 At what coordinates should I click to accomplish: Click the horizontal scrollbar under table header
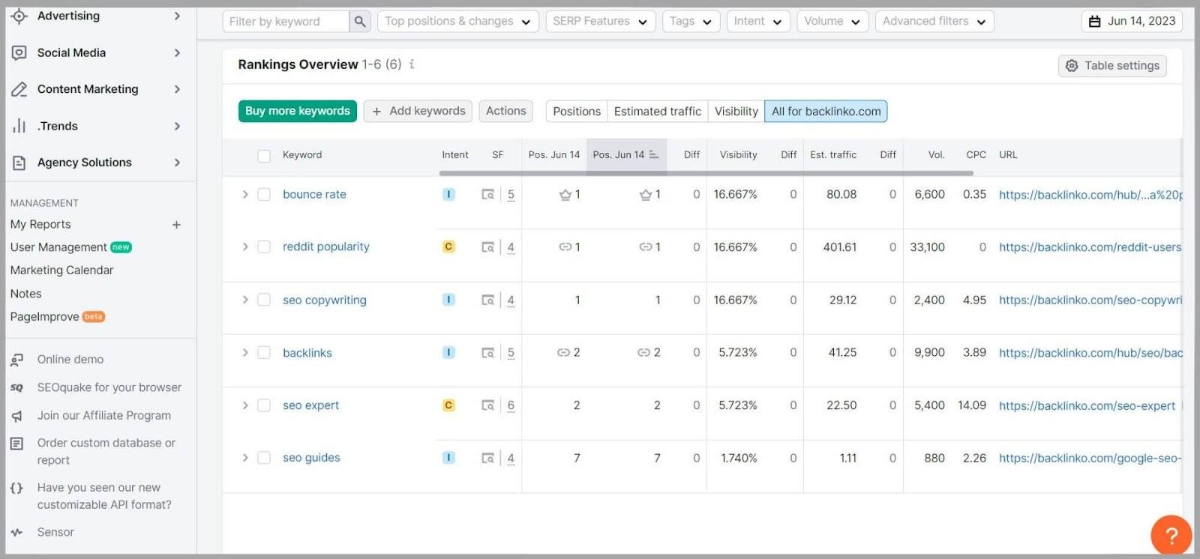[705, 173]
